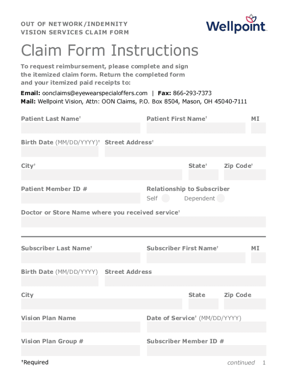The height and width of the screenshot is (382, 287).
Task: Click the Patient First Name field
Action: (x=196, y=128)
